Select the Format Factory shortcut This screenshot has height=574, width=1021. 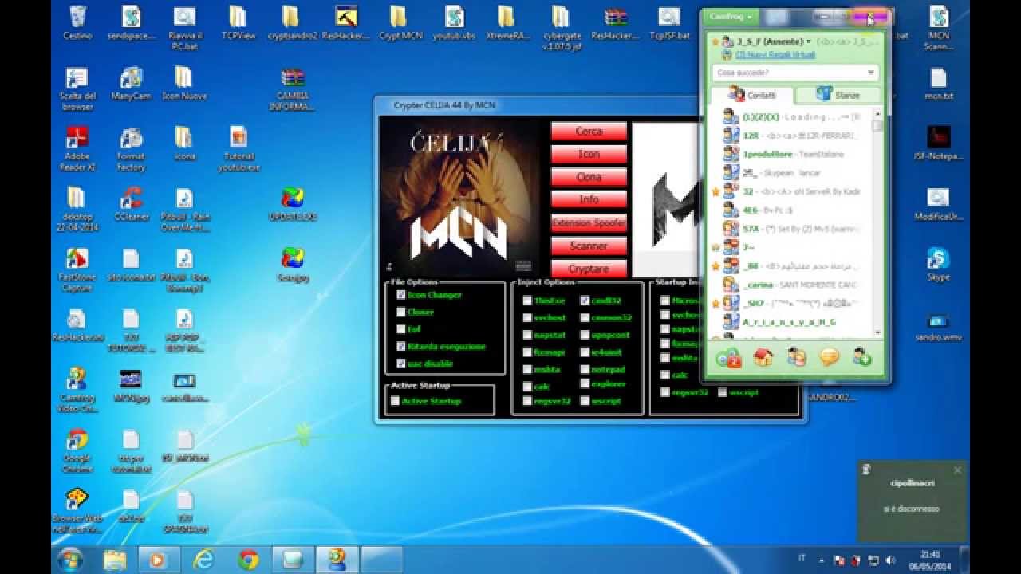(x=131, y=149)
